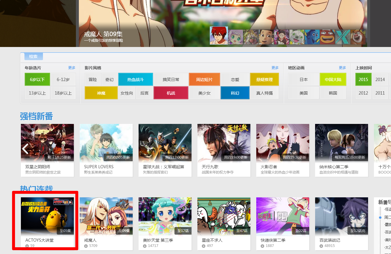
Task: Open 美妙天堂 第三季 poster
Action: (165, 216)
